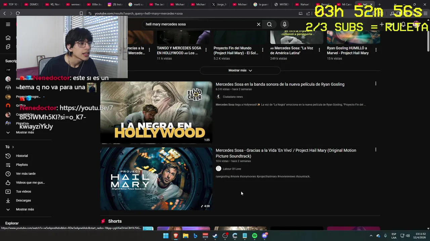Clear the search box with the X
Screen dimensions: 430x241
[259, 24]
